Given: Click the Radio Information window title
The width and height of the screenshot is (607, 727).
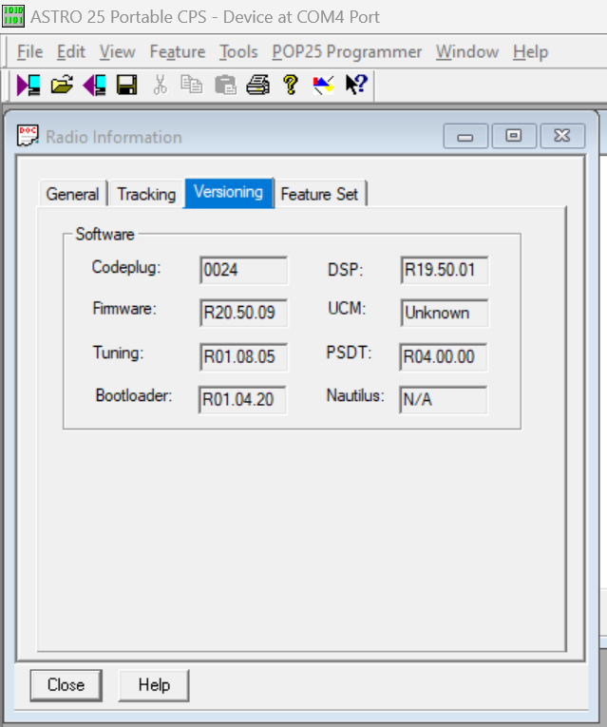Looking at the screenshot, I should click(x=114, y=137).
